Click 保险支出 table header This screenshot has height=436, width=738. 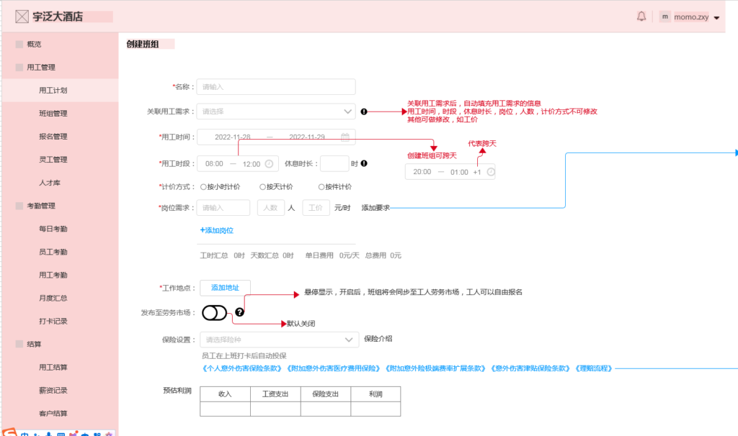[x=326, y=394]
